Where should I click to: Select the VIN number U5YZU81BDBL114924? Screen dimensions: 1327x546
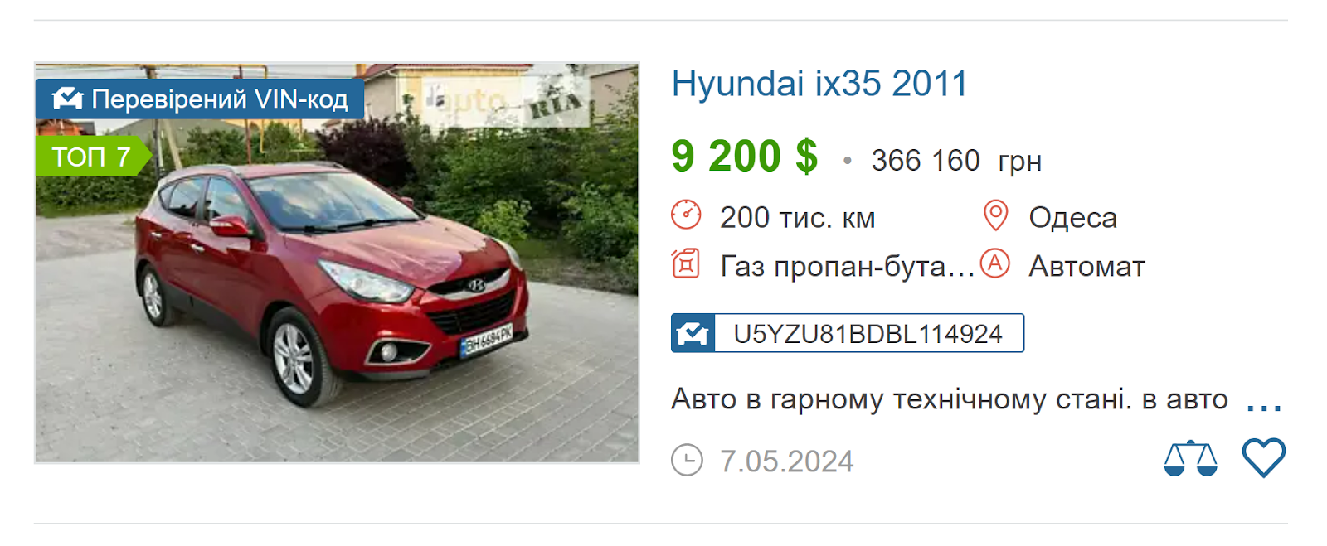point(868,333)
